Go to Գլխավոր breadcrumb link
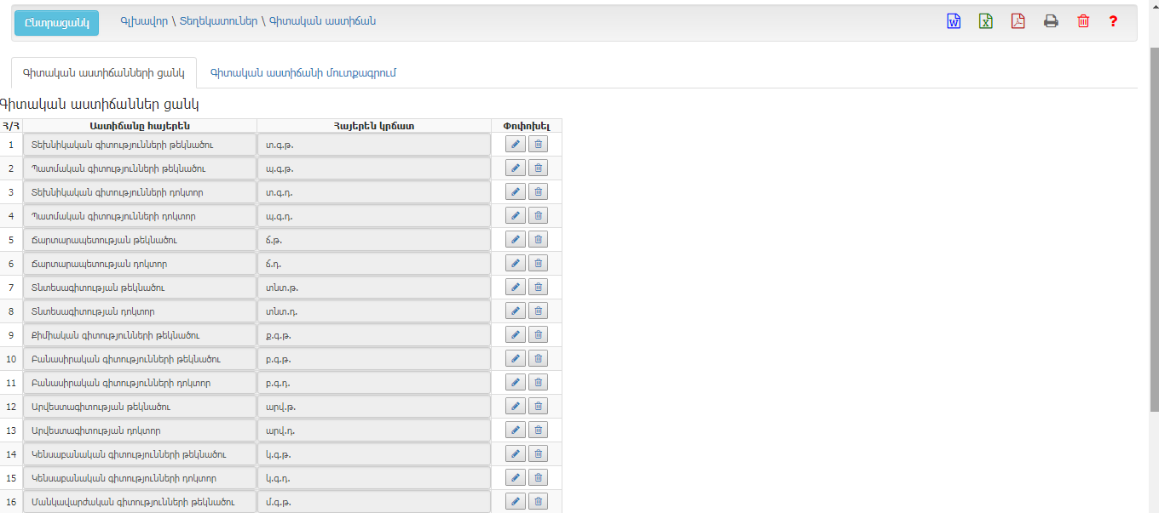Image resolution: width=1159 pixels, height=513 pixels. pyautogui.click(x=144, y=21)
